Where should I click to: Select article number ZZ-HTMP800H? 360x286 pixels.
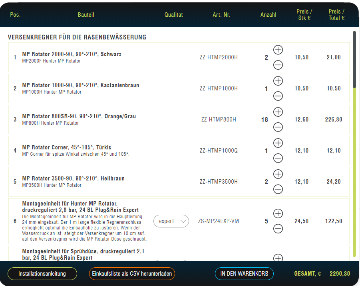point(219,119)
